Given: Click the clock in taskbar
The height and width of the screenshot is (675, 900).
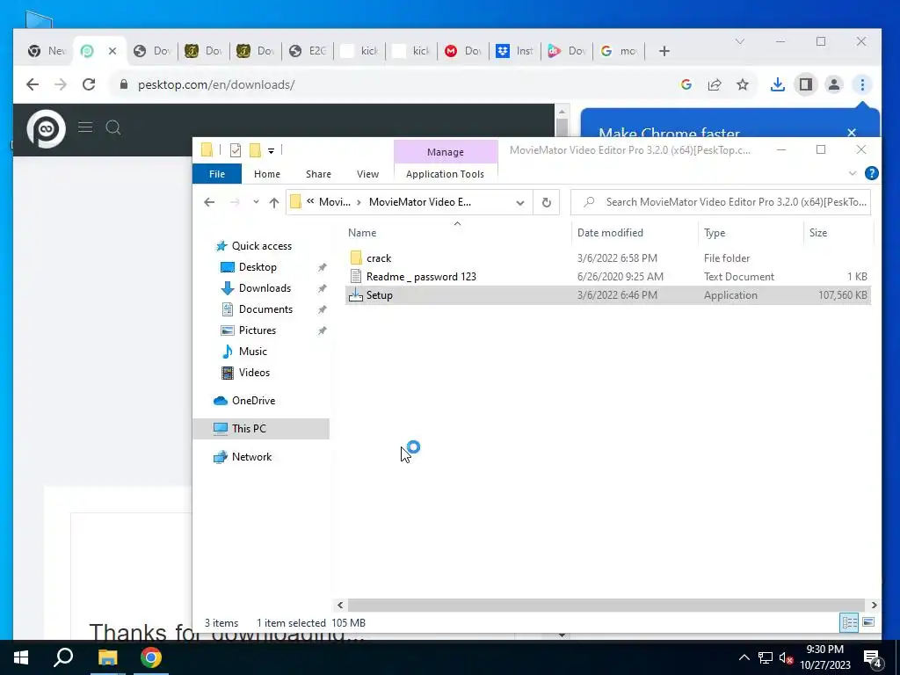Looking at the screenshot, I should [x=824, y=657].
